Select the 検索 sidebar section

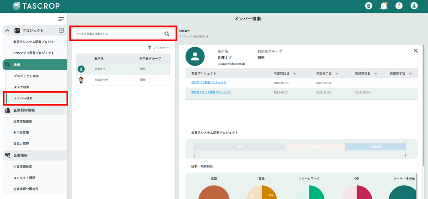[35, 65]
